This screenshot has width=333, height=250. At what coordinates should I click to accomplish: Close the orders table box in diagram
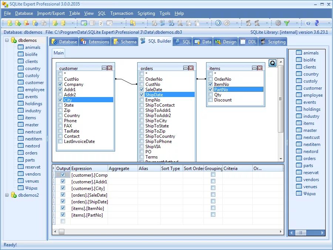coord(191,68)
